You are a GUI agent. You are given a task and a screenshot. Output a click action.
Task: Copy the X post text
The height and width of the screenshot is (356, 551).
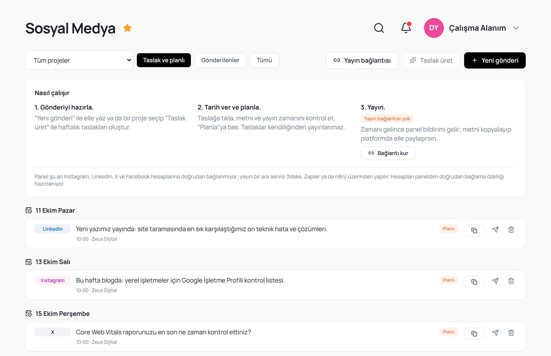tap(474, 334)
